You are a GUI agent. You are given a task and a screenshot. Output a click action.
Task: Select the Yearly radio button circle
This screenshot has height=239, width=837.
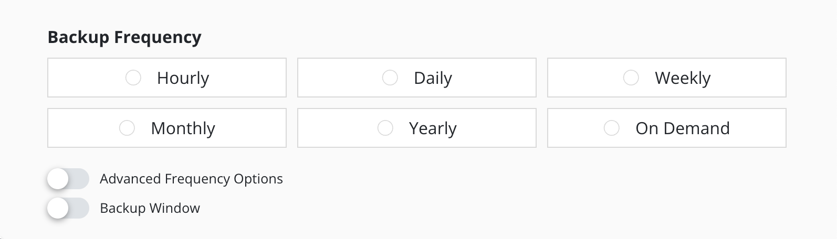pos(385,128)
